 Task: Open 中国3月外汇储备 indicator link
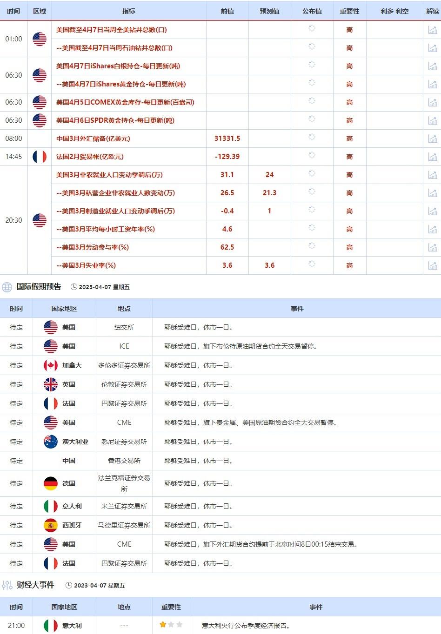point(93,139)
